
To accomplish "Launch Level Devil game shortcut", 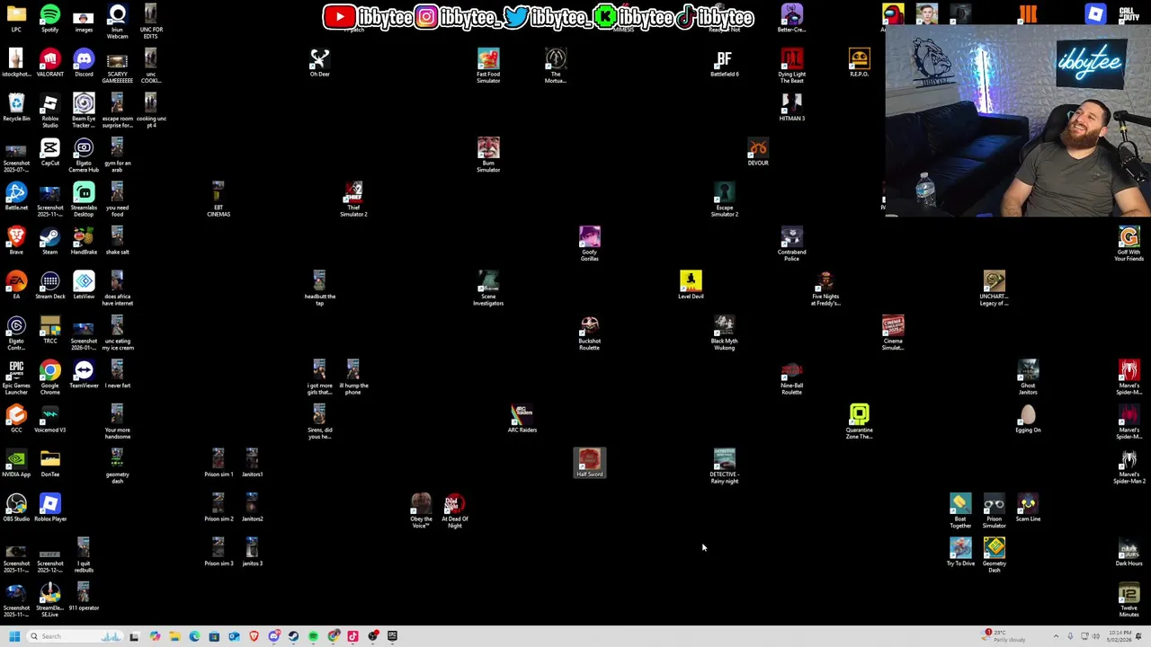I will tap(691, 285).
